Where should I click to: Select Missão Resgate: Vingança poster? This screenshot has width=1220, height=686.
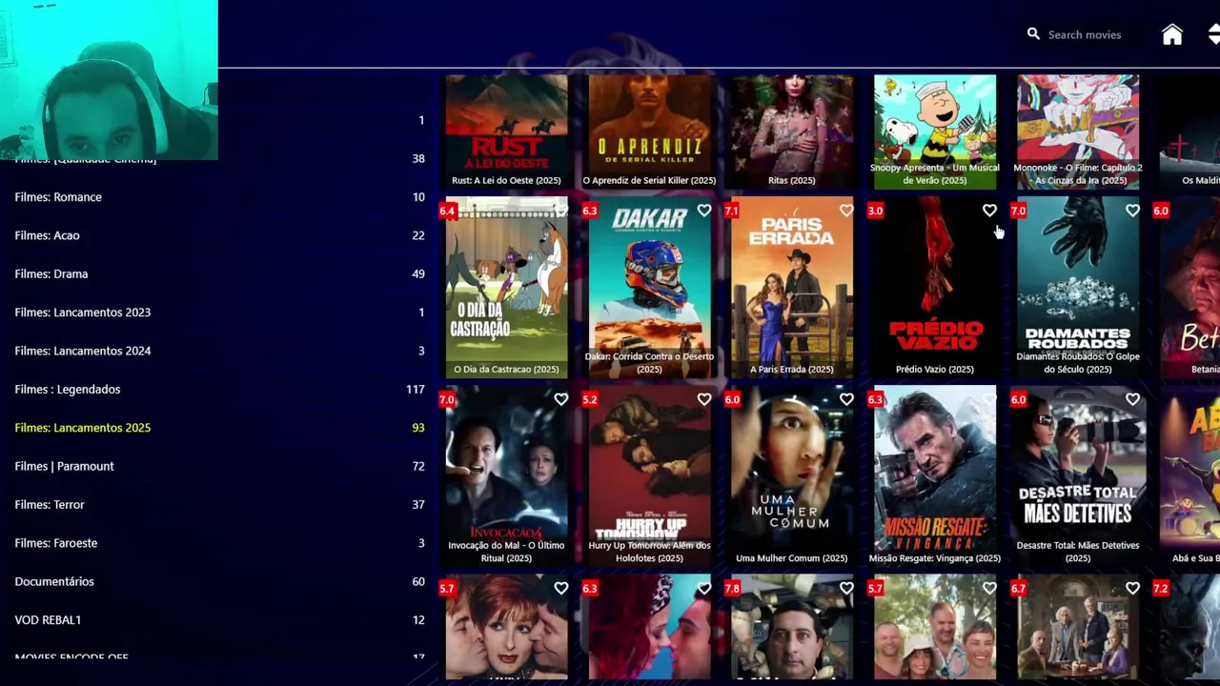point(935,475)
